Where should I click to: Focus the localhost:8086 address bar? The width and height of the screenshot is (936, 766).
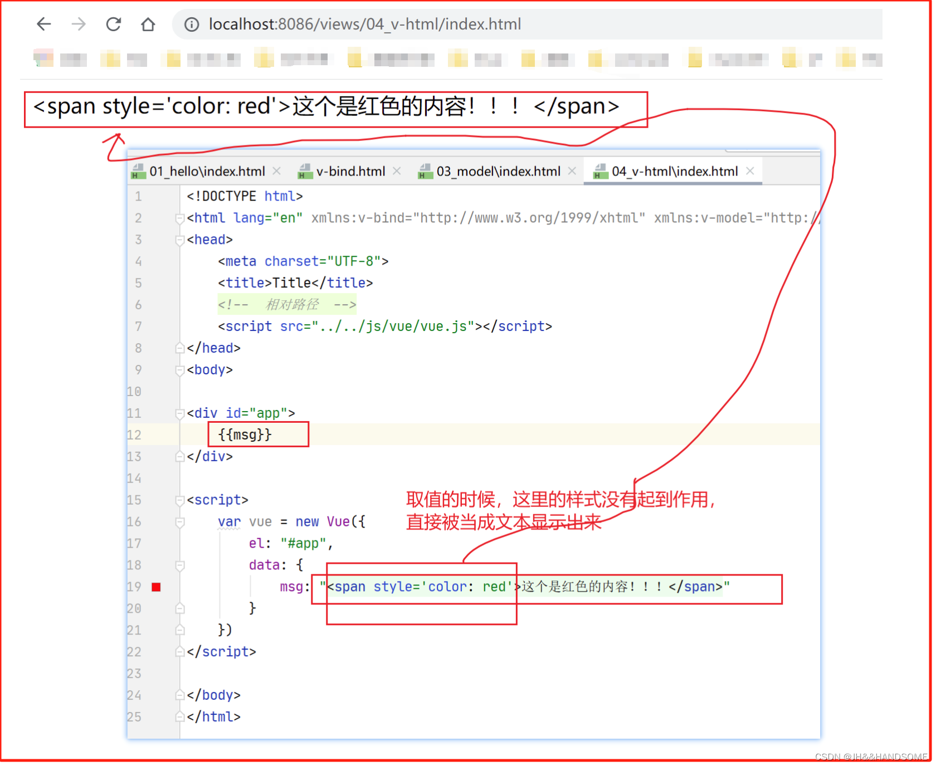coord(526,25)
